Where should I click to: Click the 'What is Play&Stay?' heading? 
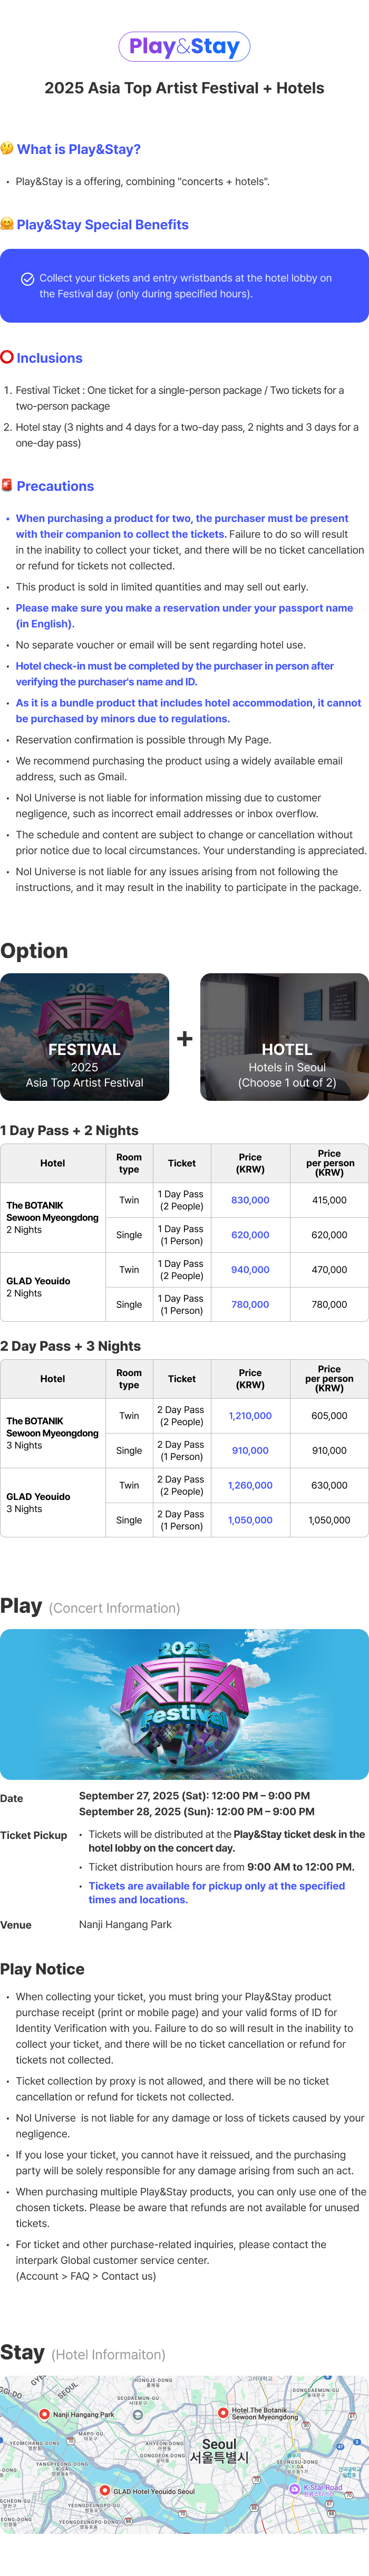click(x=78, y=149)
